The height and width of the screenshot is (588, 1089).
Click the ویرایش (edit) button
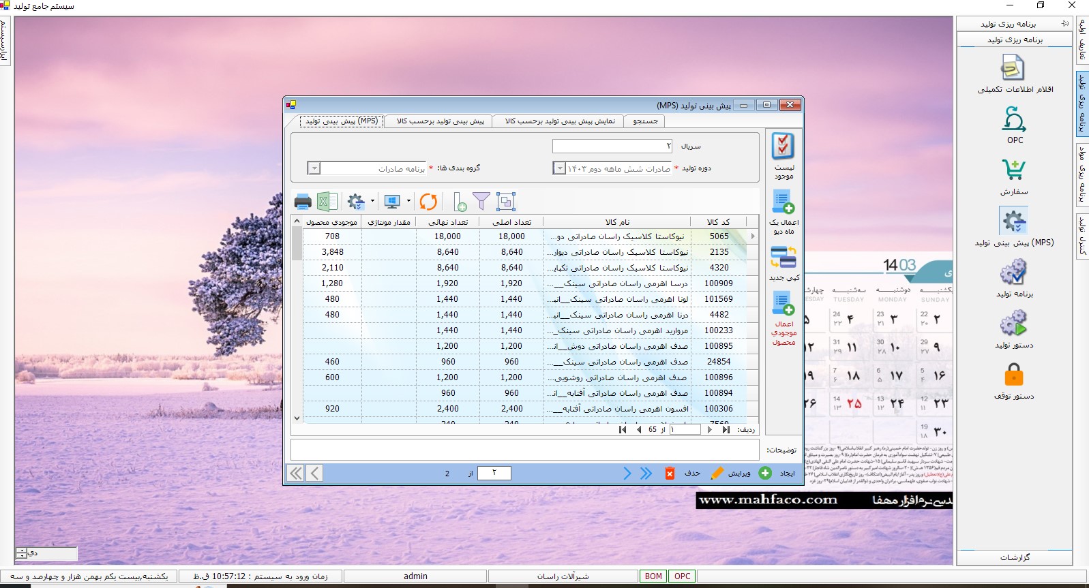tap(731, 473)
